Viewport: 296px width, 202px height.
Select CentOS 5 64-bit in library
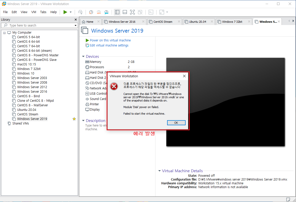(x=29, y=37)
